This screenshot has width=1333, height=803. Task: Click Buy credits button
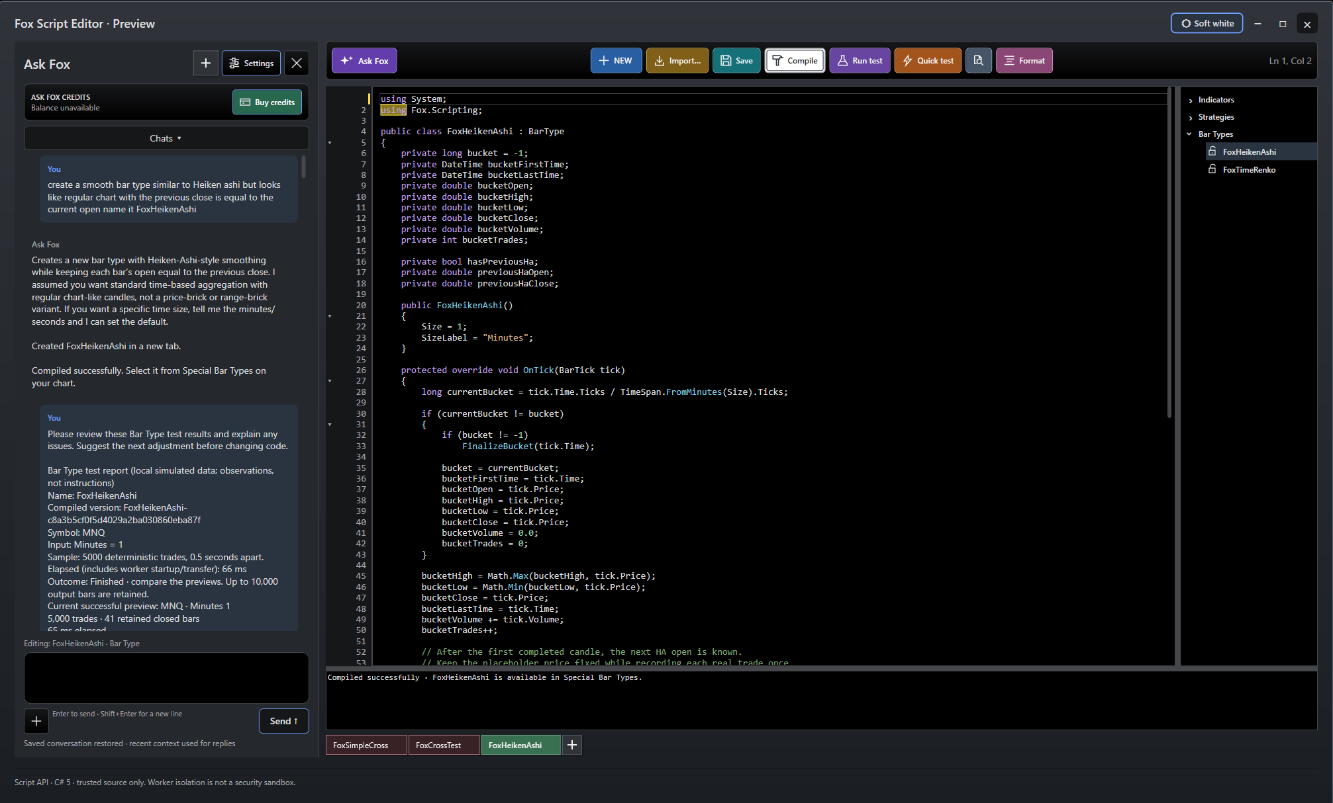click(x=267, y=103)
